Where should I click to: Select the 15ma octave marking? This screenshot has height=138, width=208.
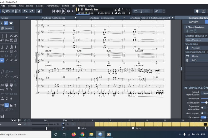coord(11,40)
